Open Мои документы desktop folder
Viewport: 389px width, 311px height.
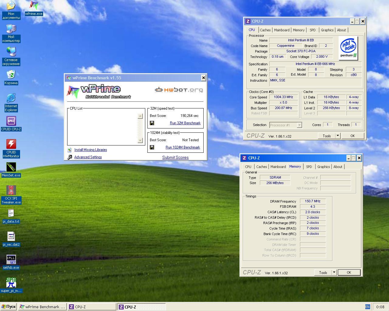point(11,10)
